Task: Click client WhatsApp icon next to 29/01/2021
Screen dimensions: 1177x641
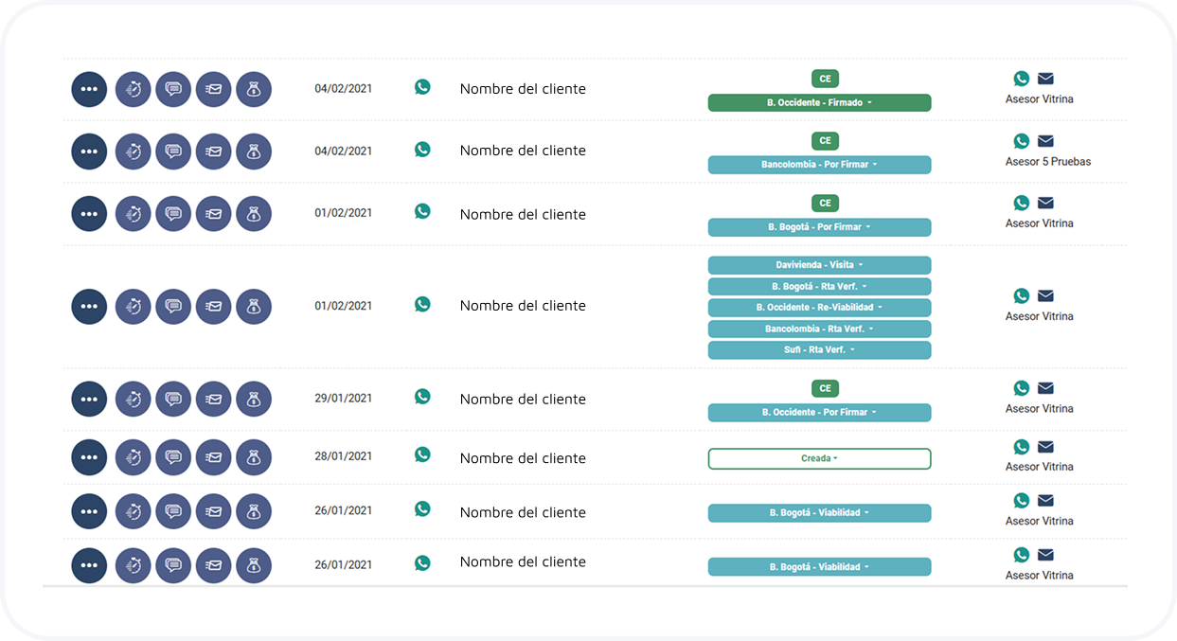Action: [x=422, y=397]
